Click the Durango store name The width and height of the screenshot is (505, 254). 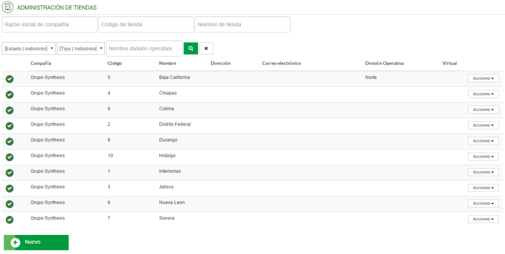168,140
